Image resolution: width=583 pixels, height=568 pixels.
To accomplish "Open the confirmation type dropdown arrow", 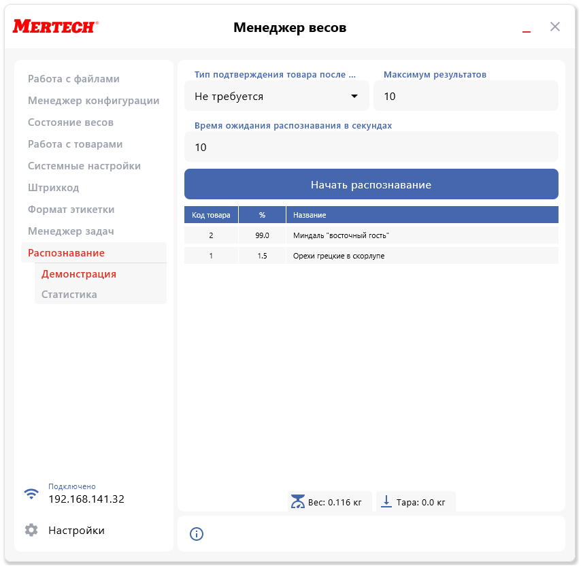I will click(x=354, y=97).
